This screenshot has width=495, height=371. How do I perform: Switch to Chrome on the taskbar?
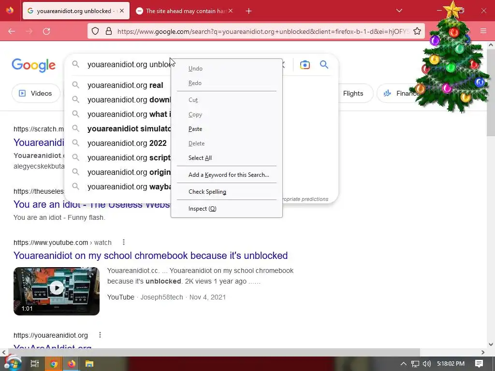coord(54,364)
